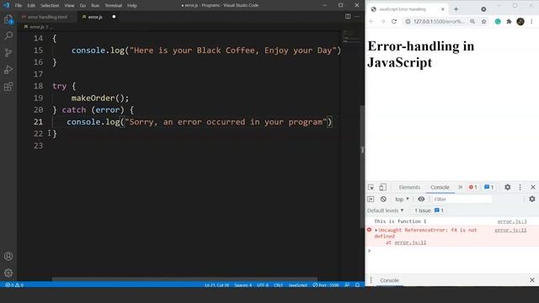Select the Console tab in DevTools drawer
539x303 pixels.
pyautogui.click(x=389, y=280)
